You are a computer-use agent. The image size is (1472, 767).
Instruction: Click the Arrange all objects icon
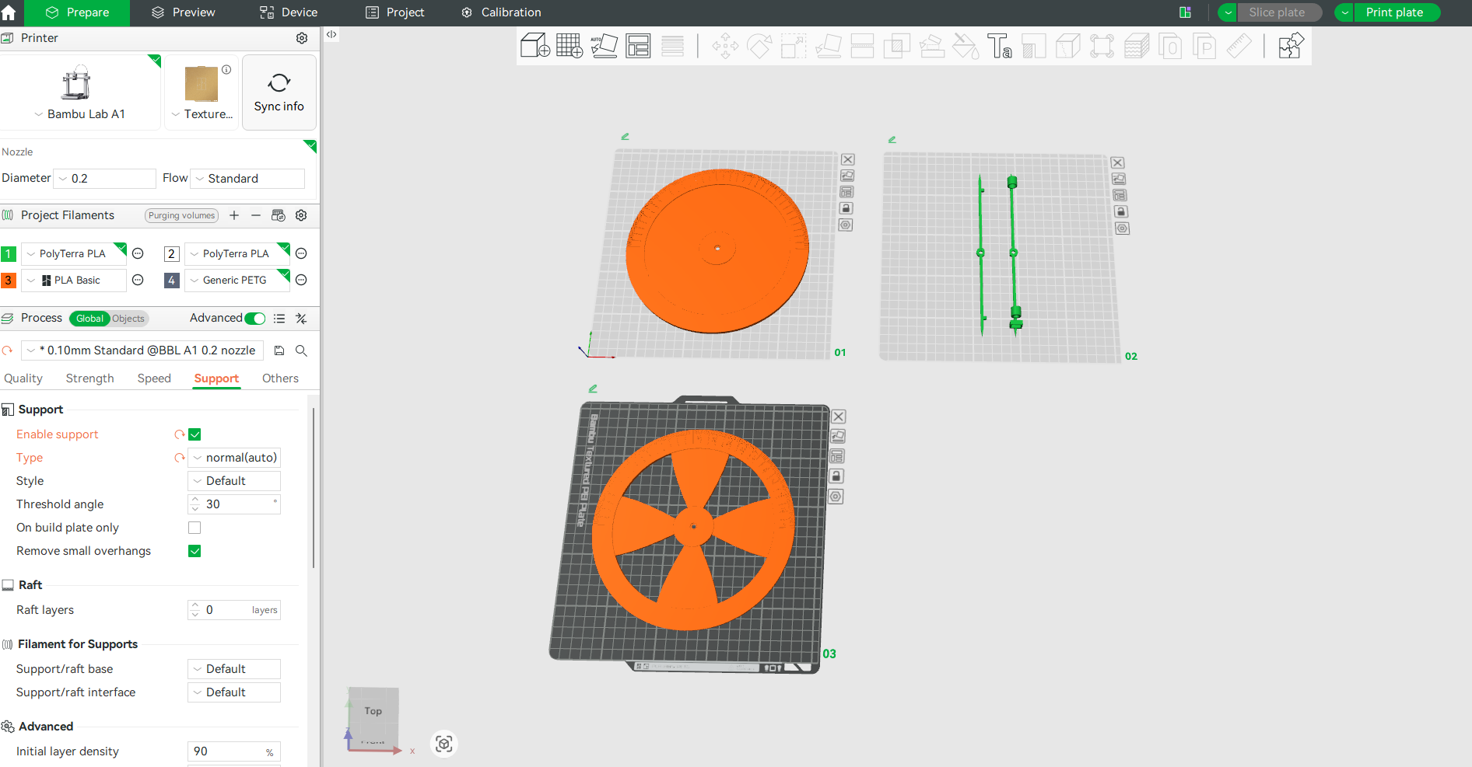tap(638, 46)
